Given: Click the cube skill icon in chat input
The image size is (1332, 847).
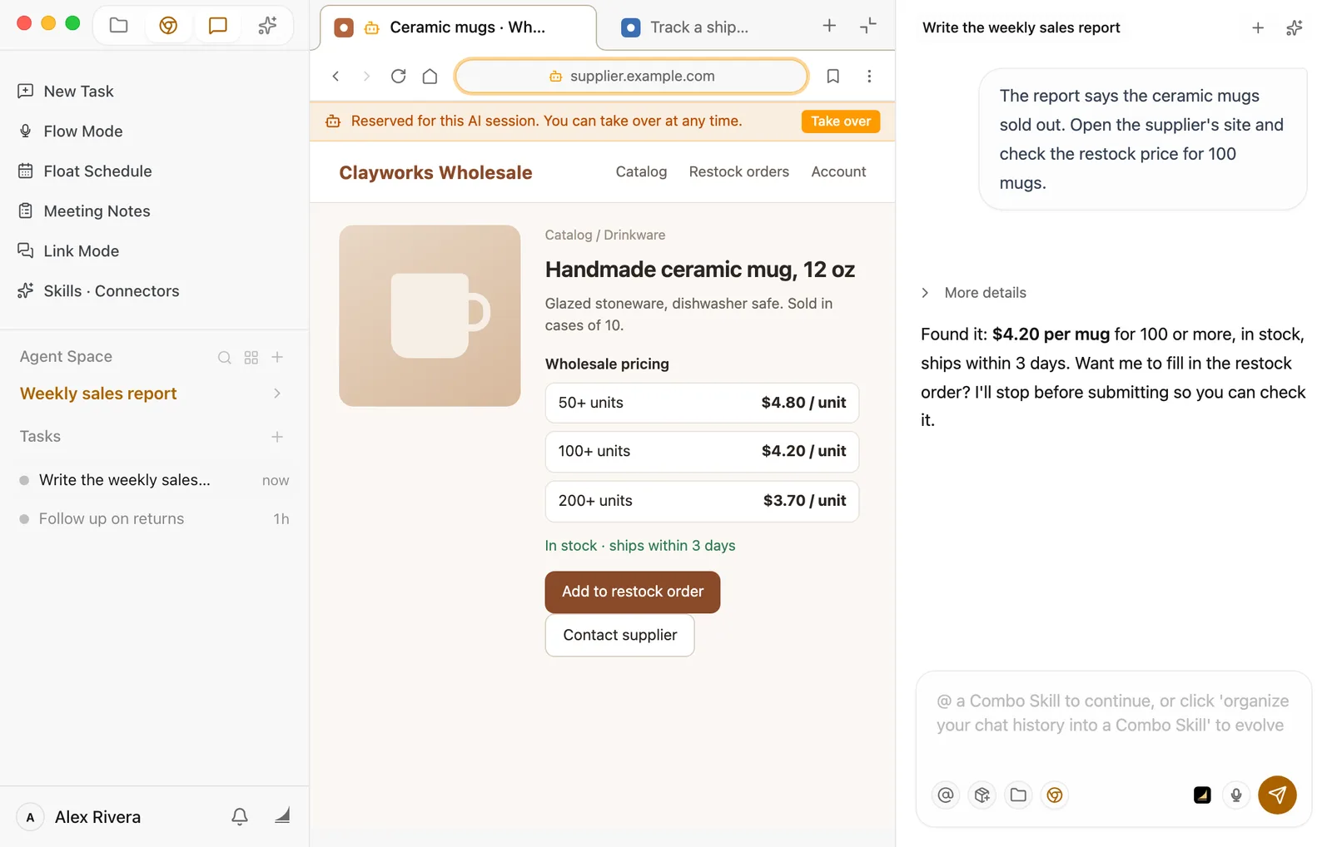Looking at the screenshot, I should click(x=982, y=795).
